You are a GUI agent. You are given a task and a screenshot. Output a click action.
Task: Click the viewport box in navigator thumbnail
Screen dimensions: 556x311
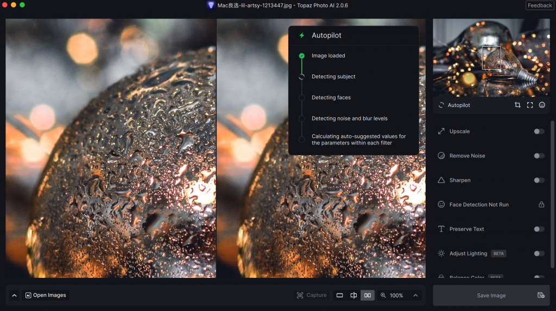[491, 58]
